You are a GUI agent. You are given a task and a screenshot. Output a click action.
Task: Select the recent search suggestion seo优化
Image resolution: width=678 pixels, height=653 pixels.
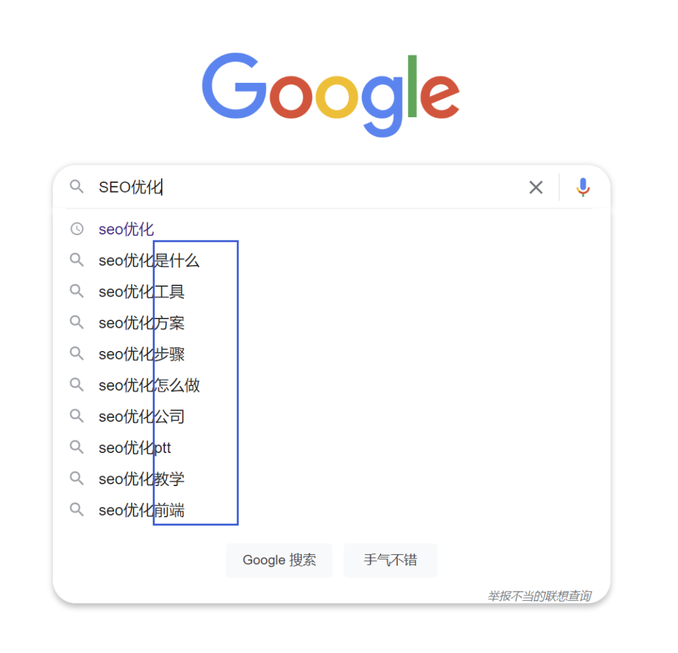[x=126, y=229]
